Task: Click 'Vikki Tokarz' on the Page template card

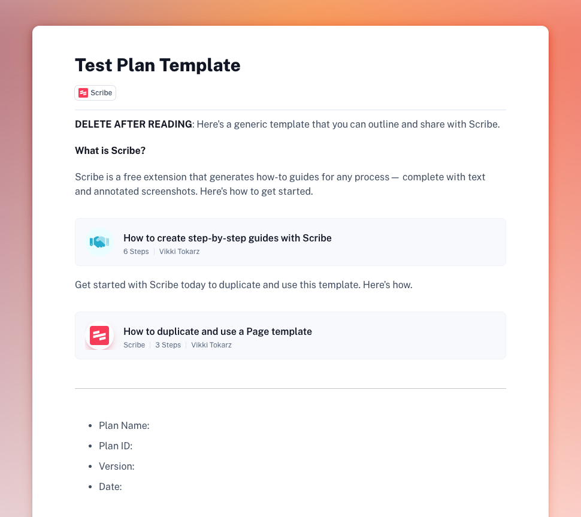Action: (211, 344)
